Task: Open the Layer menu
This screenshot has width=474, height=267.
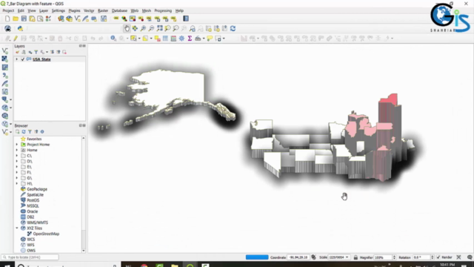Action: point(44,10)
